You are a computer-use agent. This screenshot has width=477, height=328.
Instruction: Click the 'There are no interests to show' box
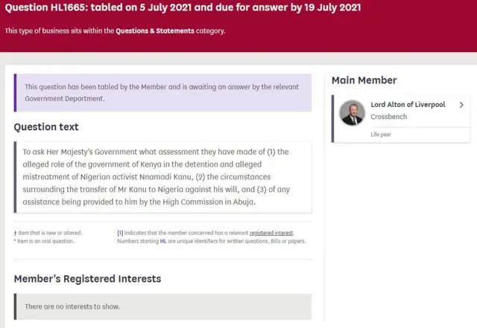pos(162,306)
